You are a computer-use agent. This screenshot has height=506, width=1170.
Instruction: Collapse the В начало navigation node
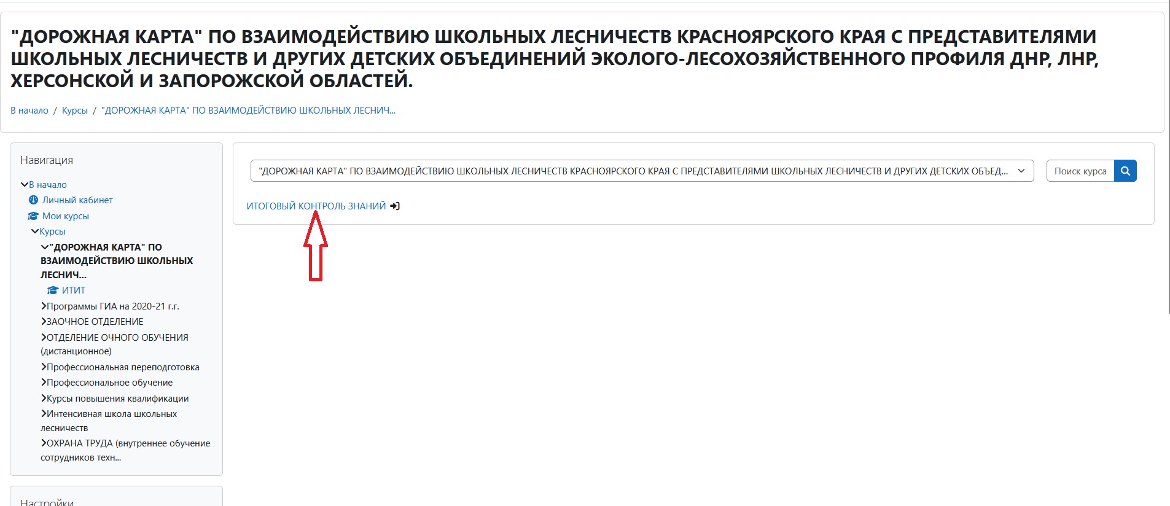(x=25, y=185)
